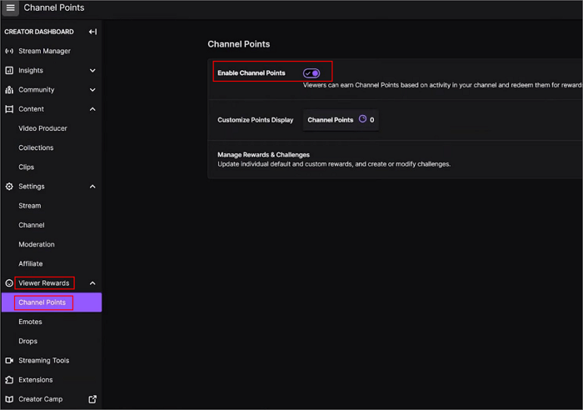Click the Community people icon
Screen dimensions: 583x410
9,90
